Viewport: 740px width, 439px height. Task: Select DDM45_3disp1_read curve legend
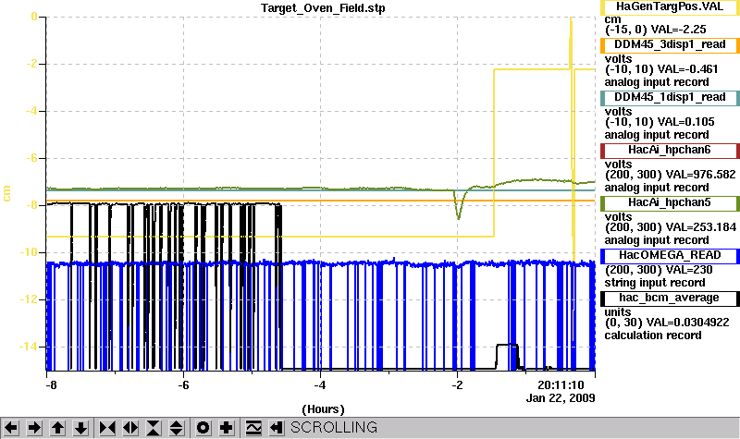click(x=670, y=44)
